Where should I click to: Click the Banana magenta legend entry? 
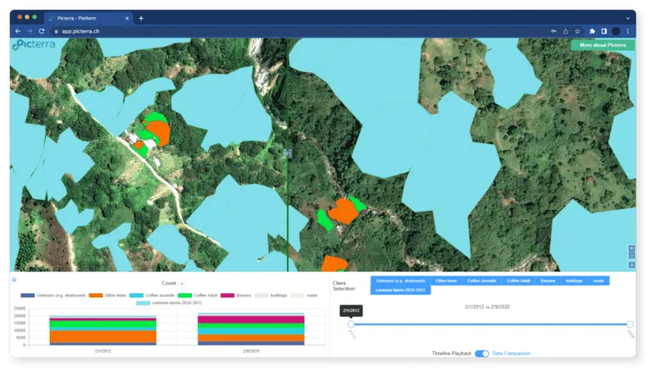pos(236,296)
